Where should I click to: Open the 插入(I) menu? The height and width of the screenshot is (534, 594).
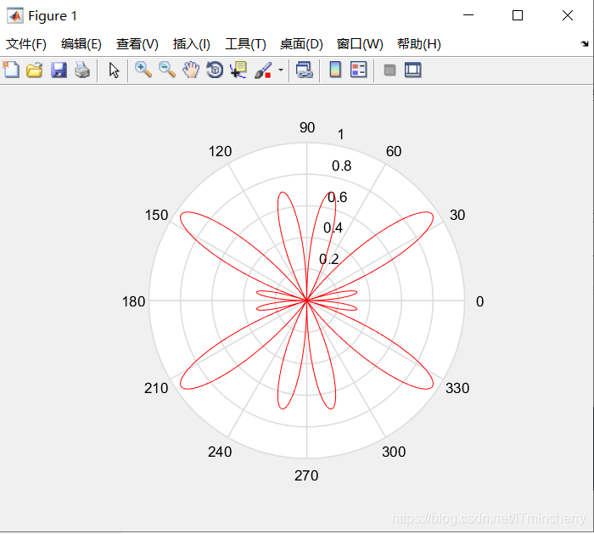point(191,44)
